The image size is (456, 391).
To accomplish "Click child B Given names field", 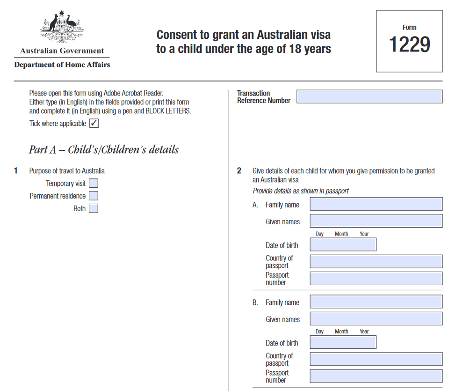I will pyautogui.click(x=376, y=318).
